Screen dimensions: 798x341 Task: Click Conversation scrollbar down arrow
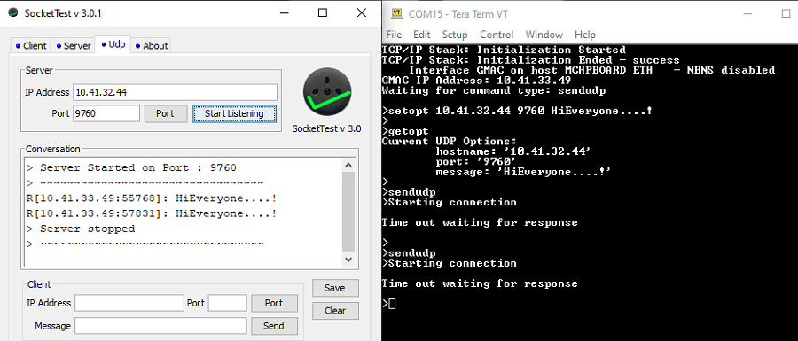(348, 260)
